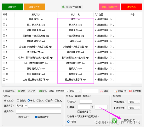Open the 包含 condition dropdown

(75, 91)
